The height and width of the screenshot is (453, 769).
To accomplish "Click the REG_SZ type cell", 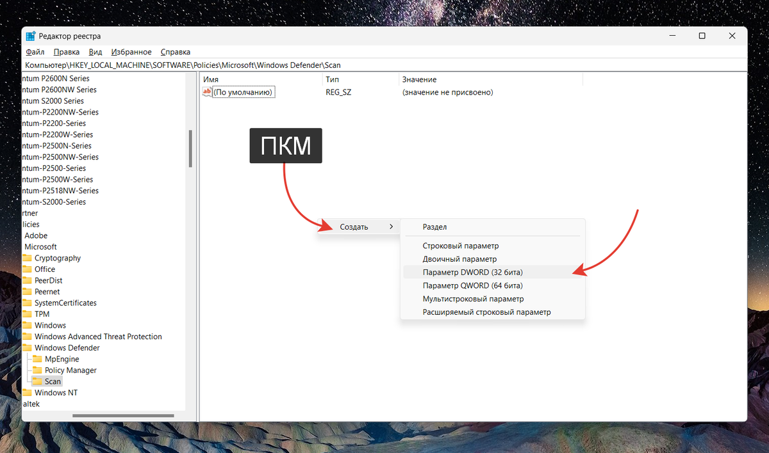I will coord(338,93).
